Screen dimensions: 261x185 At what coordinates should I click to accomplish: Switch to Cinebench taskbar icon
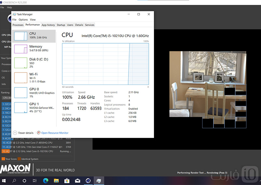tap(88, 181)
